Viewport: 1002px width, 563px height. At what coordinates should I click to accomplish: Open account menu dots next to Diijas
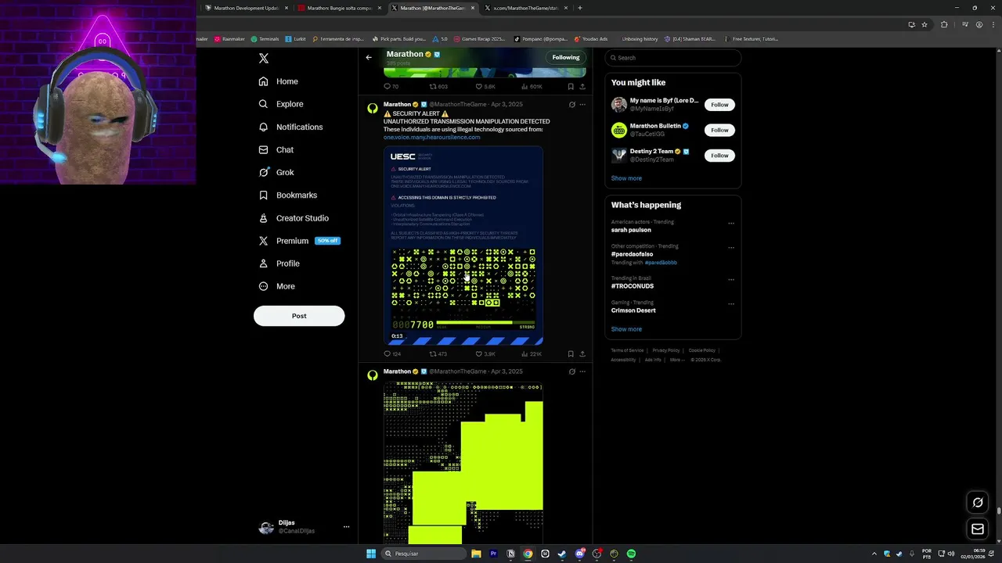point(346,527)
